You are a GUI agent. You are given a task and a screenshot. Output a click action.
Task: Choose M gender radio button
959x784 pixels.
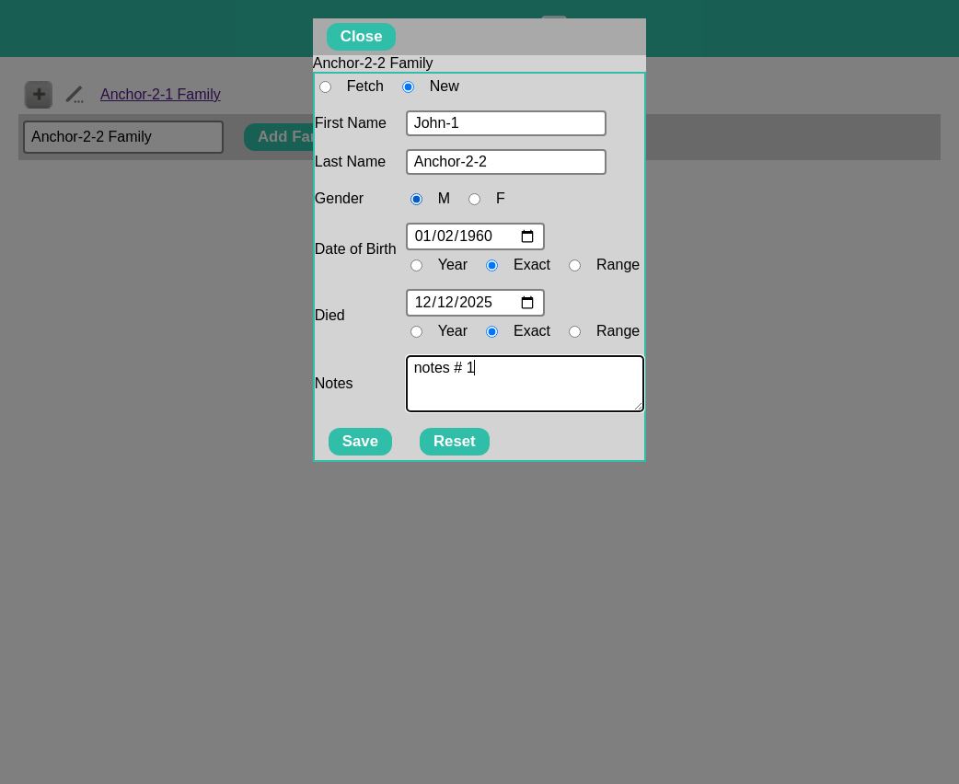416,200
